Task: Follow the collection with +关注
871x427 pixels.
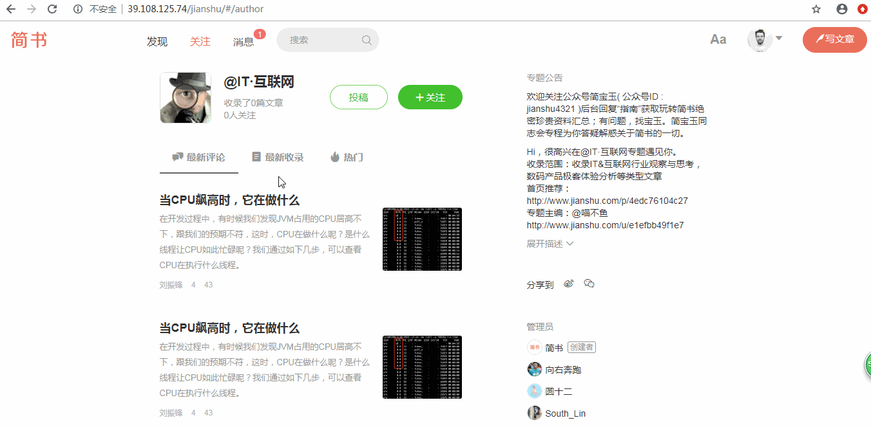Action: pyautogui.click(x=430, y=97)
